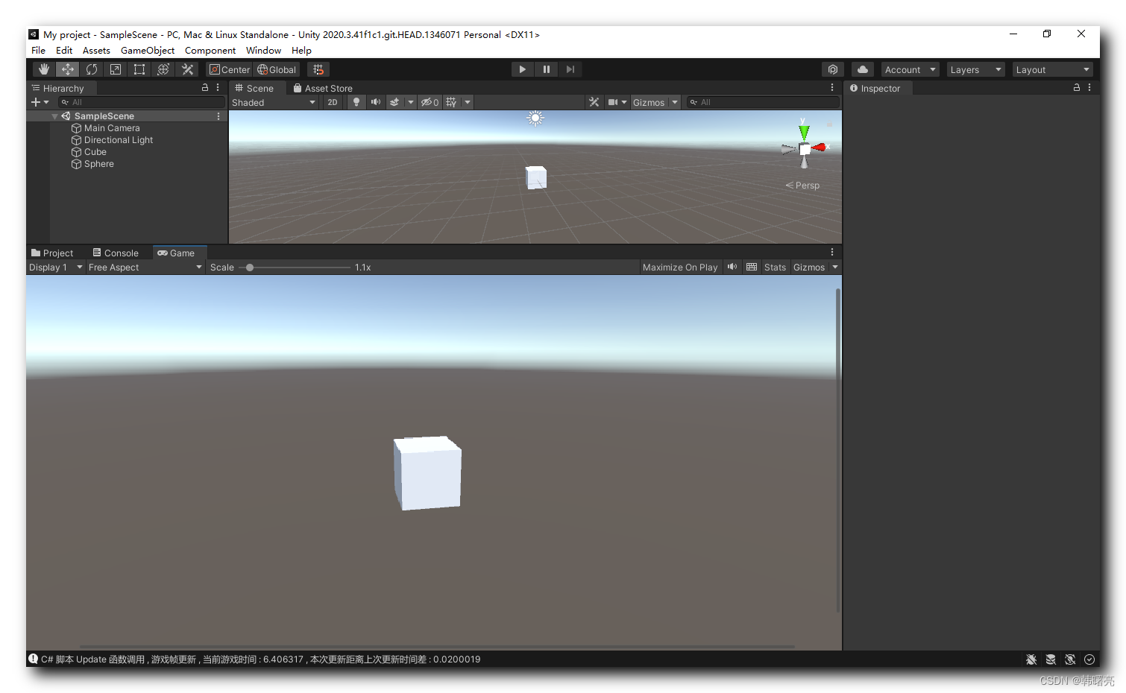Select the Rotate tool
The height and width of the screenshot is (693, 1126).
point(91,69)
